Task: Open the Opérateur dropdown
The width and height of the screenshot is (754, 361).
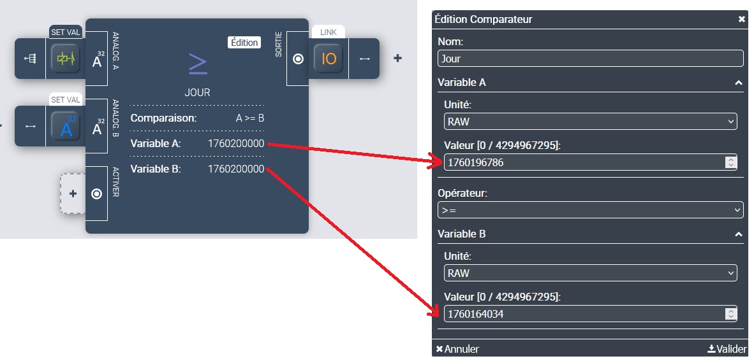Action: pyautogui.click(x=590, y=209)
